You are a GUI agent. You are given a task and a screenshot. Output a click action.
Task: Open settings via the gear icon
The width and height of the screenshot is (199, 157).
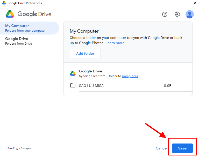click(x=177, y=14)
